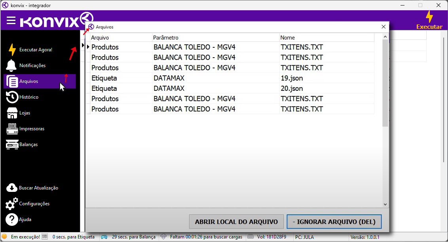The height and width of the screenshot is (242, 448).
Task: Click Faltam 00:01:26 para buscar cargas text
Action: coord(206,237)
